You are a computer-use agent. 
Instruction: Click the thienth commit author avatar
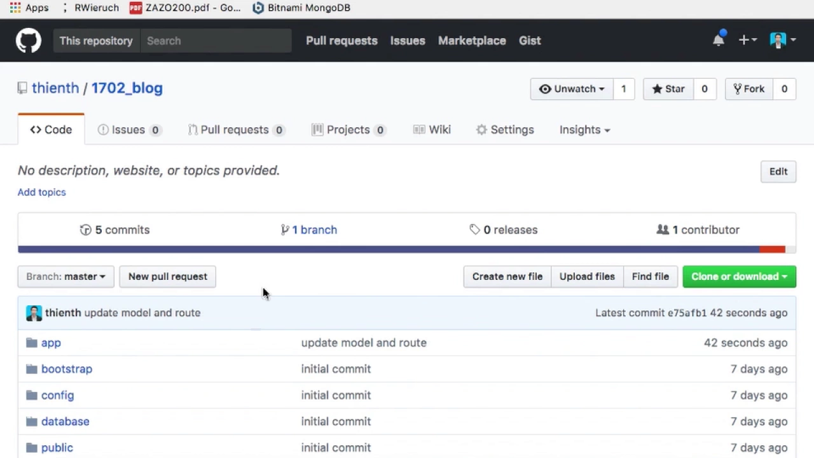coord(34,313)
